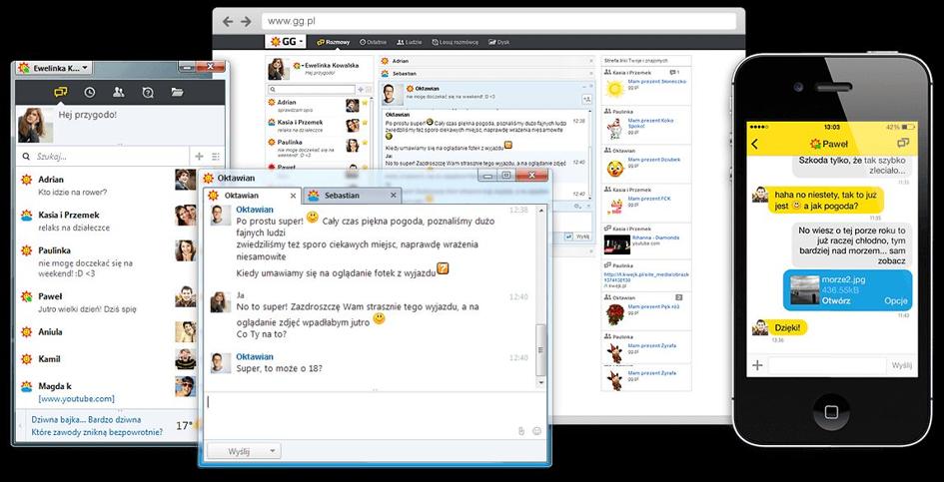
Task: Tap message input field on phone
Action: (826, 365)
